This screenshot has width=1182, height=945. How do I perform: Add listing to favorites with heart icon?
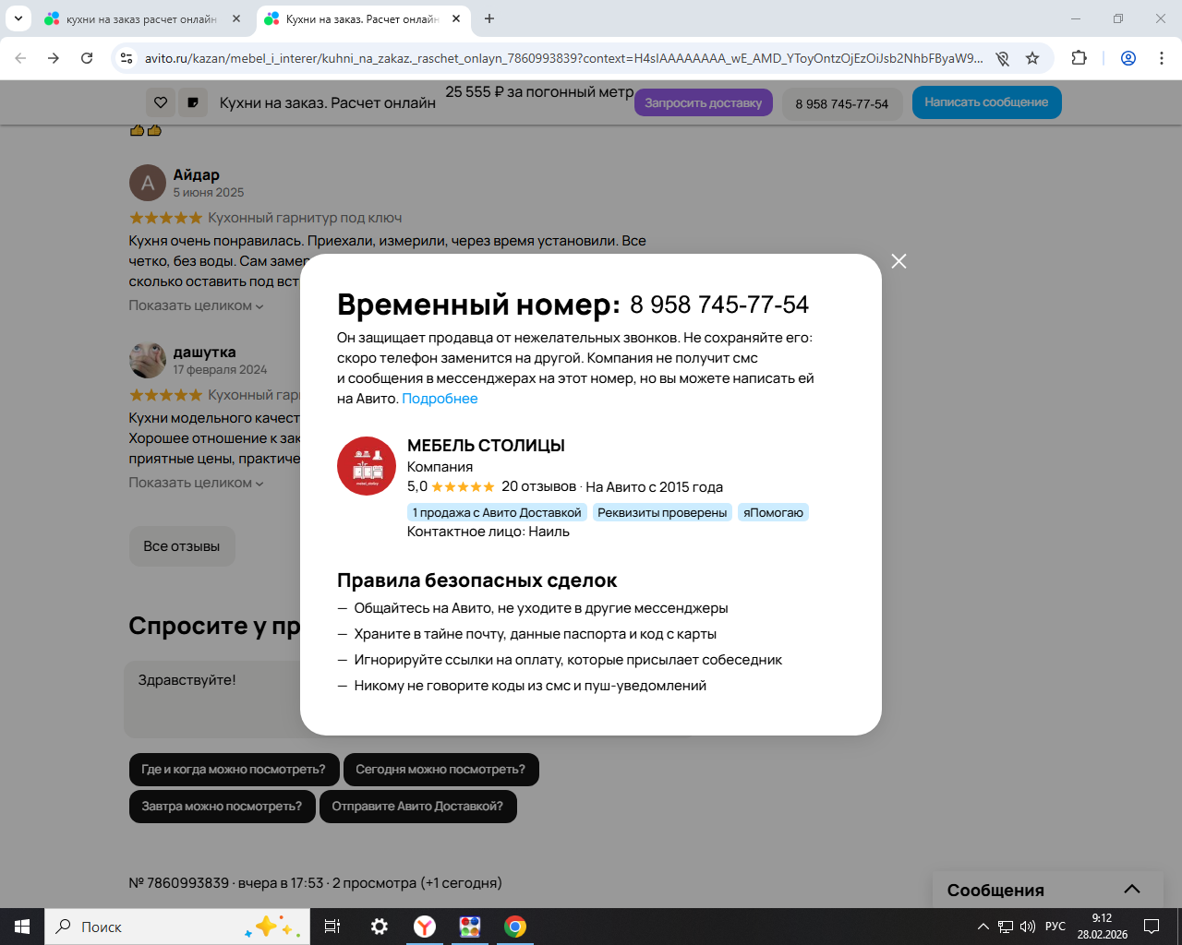coord(161,102)
